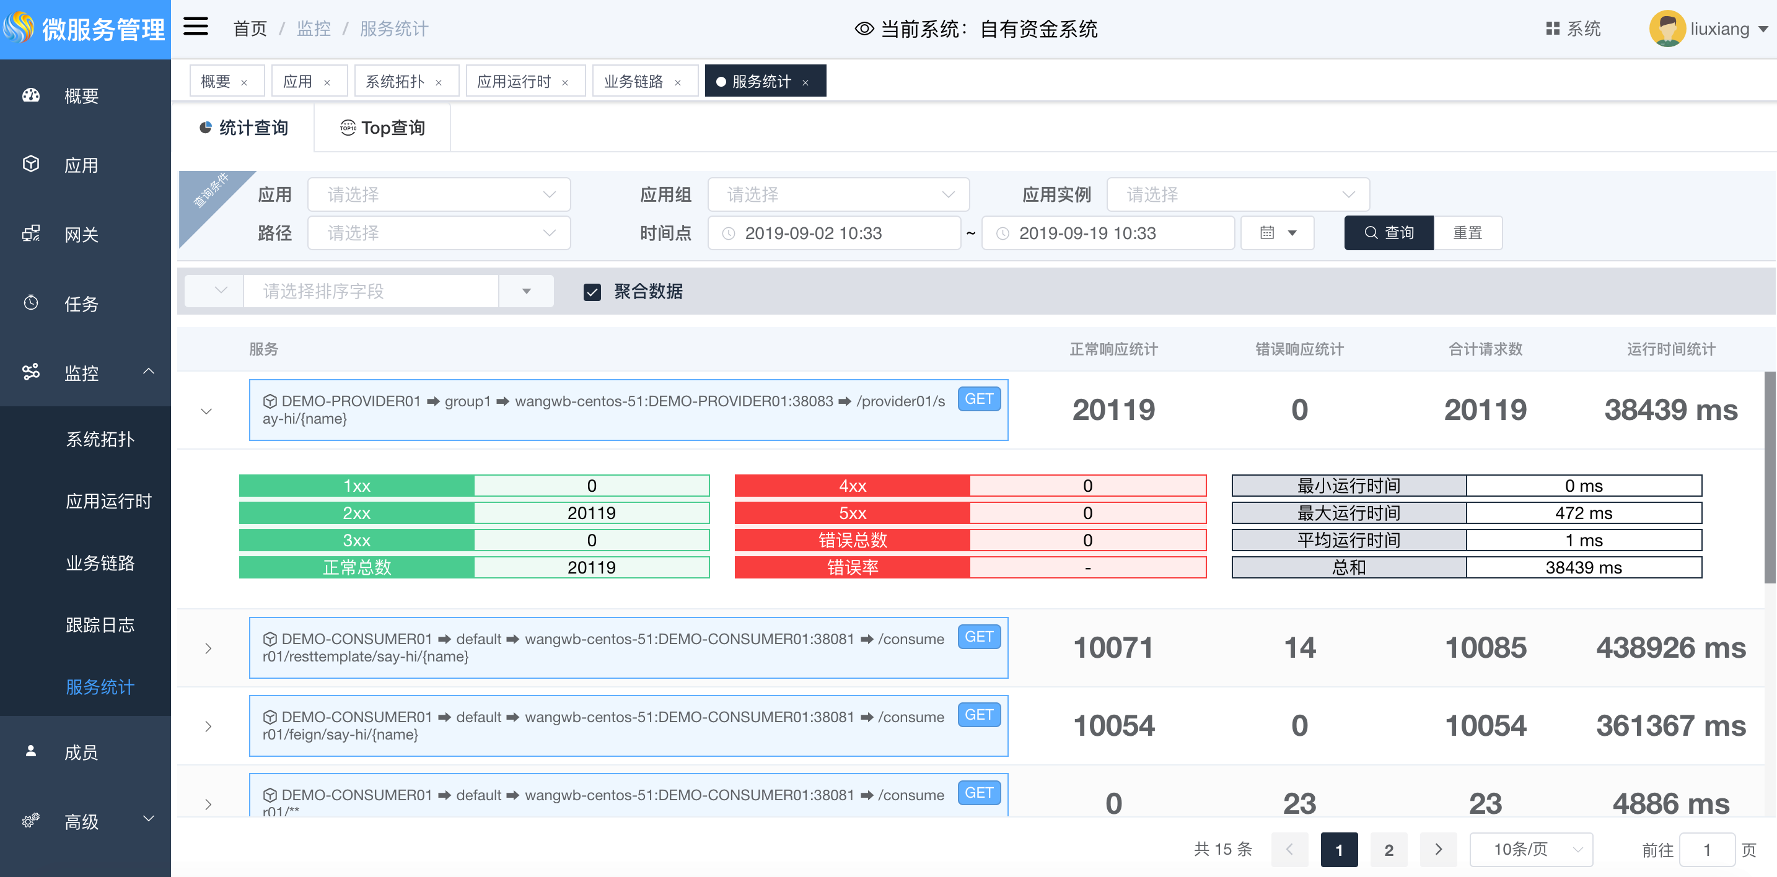1777x877 pixels.
Task: Switch to the Top查询 tab
Action: 383,128
